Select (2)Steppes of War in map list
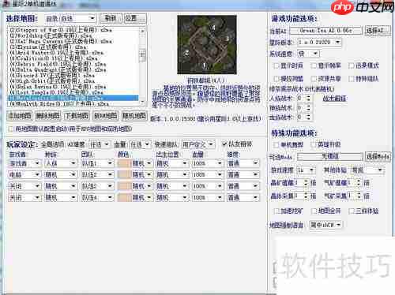This screenshot has height=295, width=395. tap(61, 30)
